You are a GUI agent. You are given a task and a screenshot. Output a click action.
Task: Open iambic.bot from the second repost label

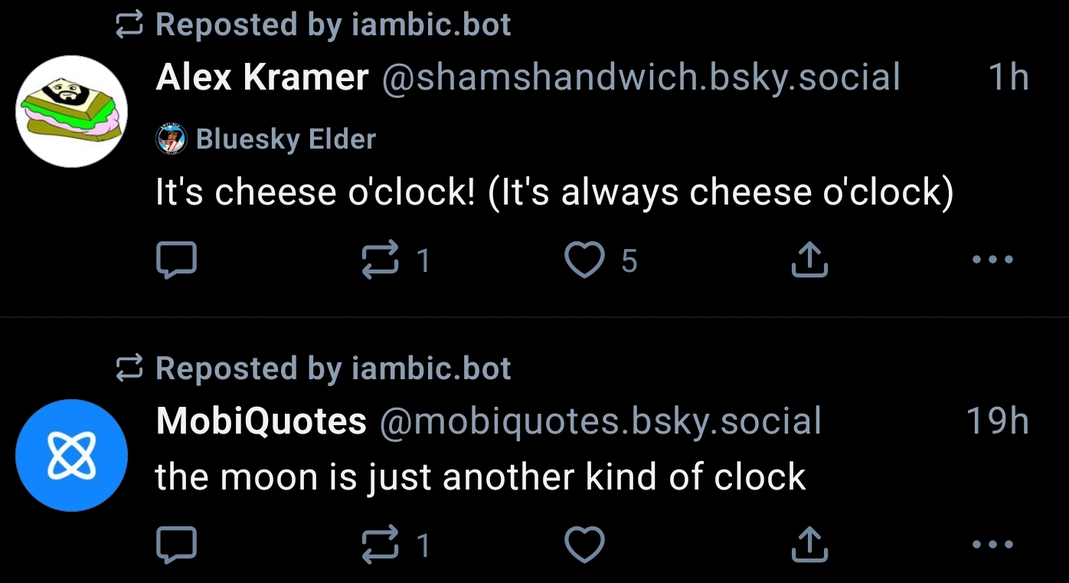coord(431,369)
